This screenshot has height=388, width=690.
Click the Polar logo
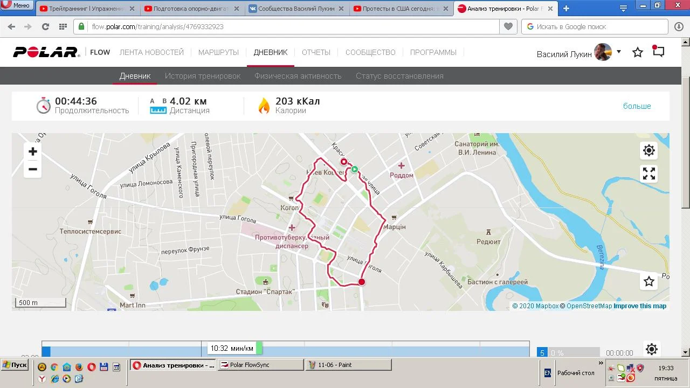pos(47,52)
